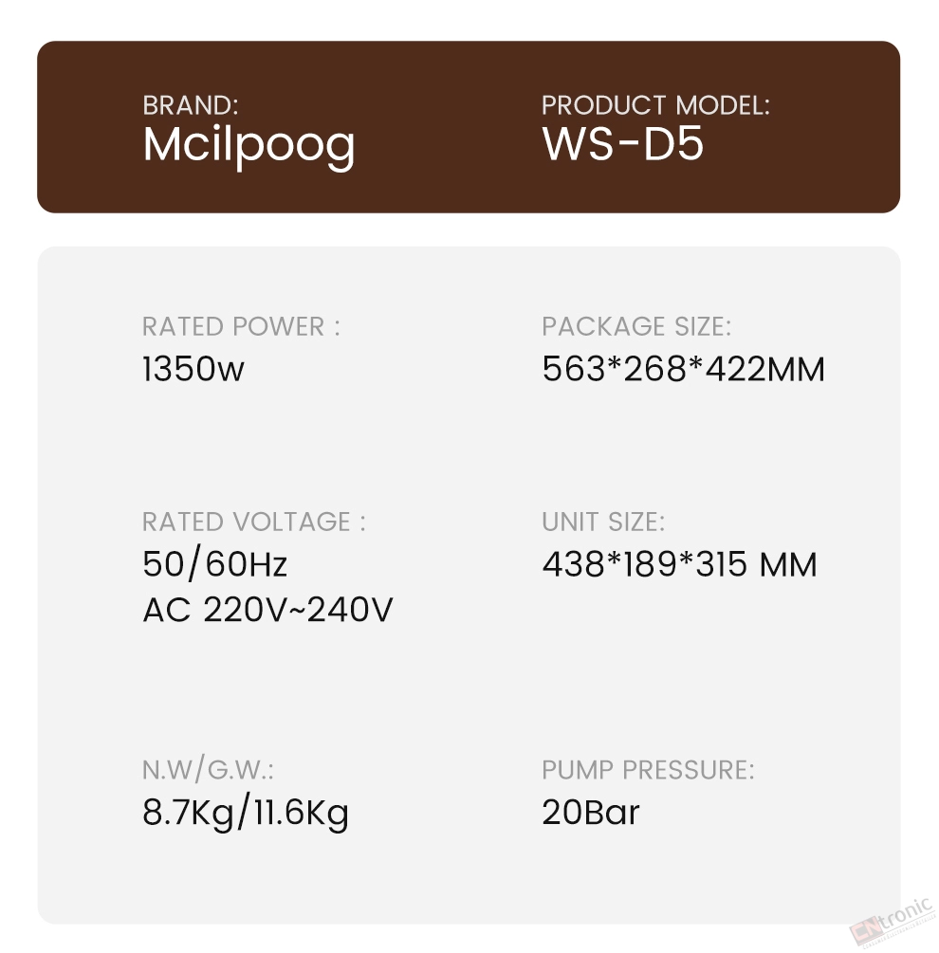The width and height of the screenshot is (939, 953).
Task: Click the CNtronic watermark logo
Action: click(892, 923)
